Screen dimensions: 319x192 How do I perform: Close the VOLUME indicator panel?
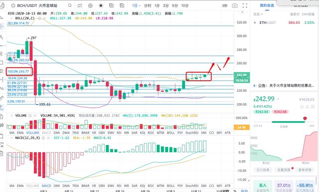coord(35,115)
